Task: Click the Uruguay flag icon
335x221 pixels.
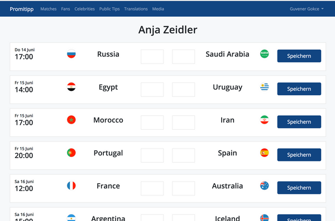Action: 265,87
